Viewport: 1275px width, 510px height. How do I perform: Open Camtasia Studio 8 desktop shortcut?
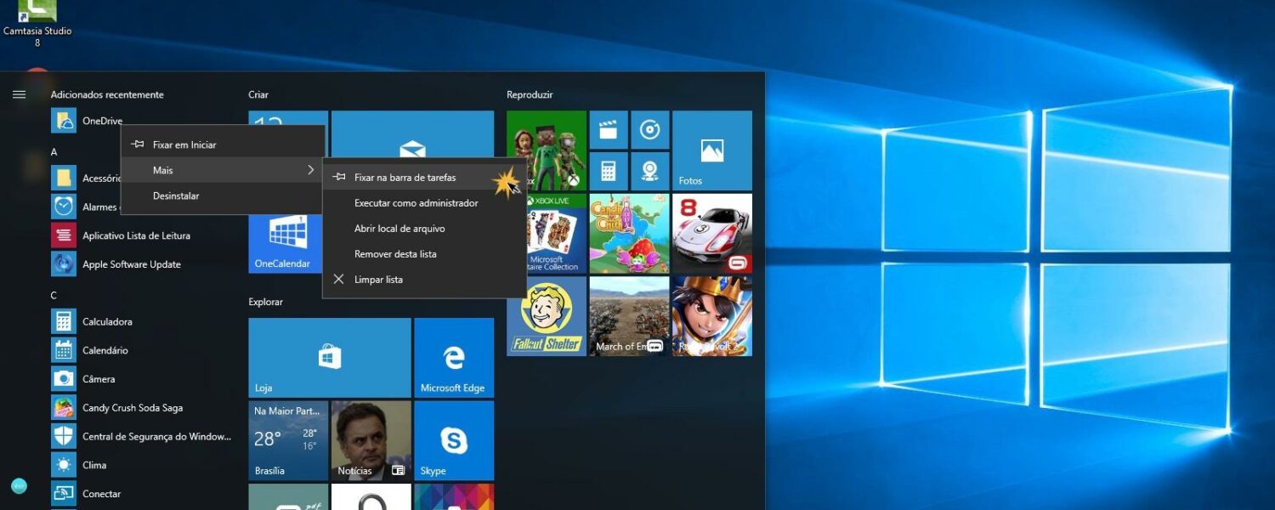click(37, 22)
